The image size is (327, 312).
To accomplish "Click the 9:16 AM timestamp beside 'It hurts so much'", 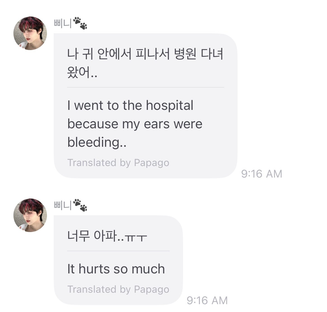I will (x=207, y=301).
